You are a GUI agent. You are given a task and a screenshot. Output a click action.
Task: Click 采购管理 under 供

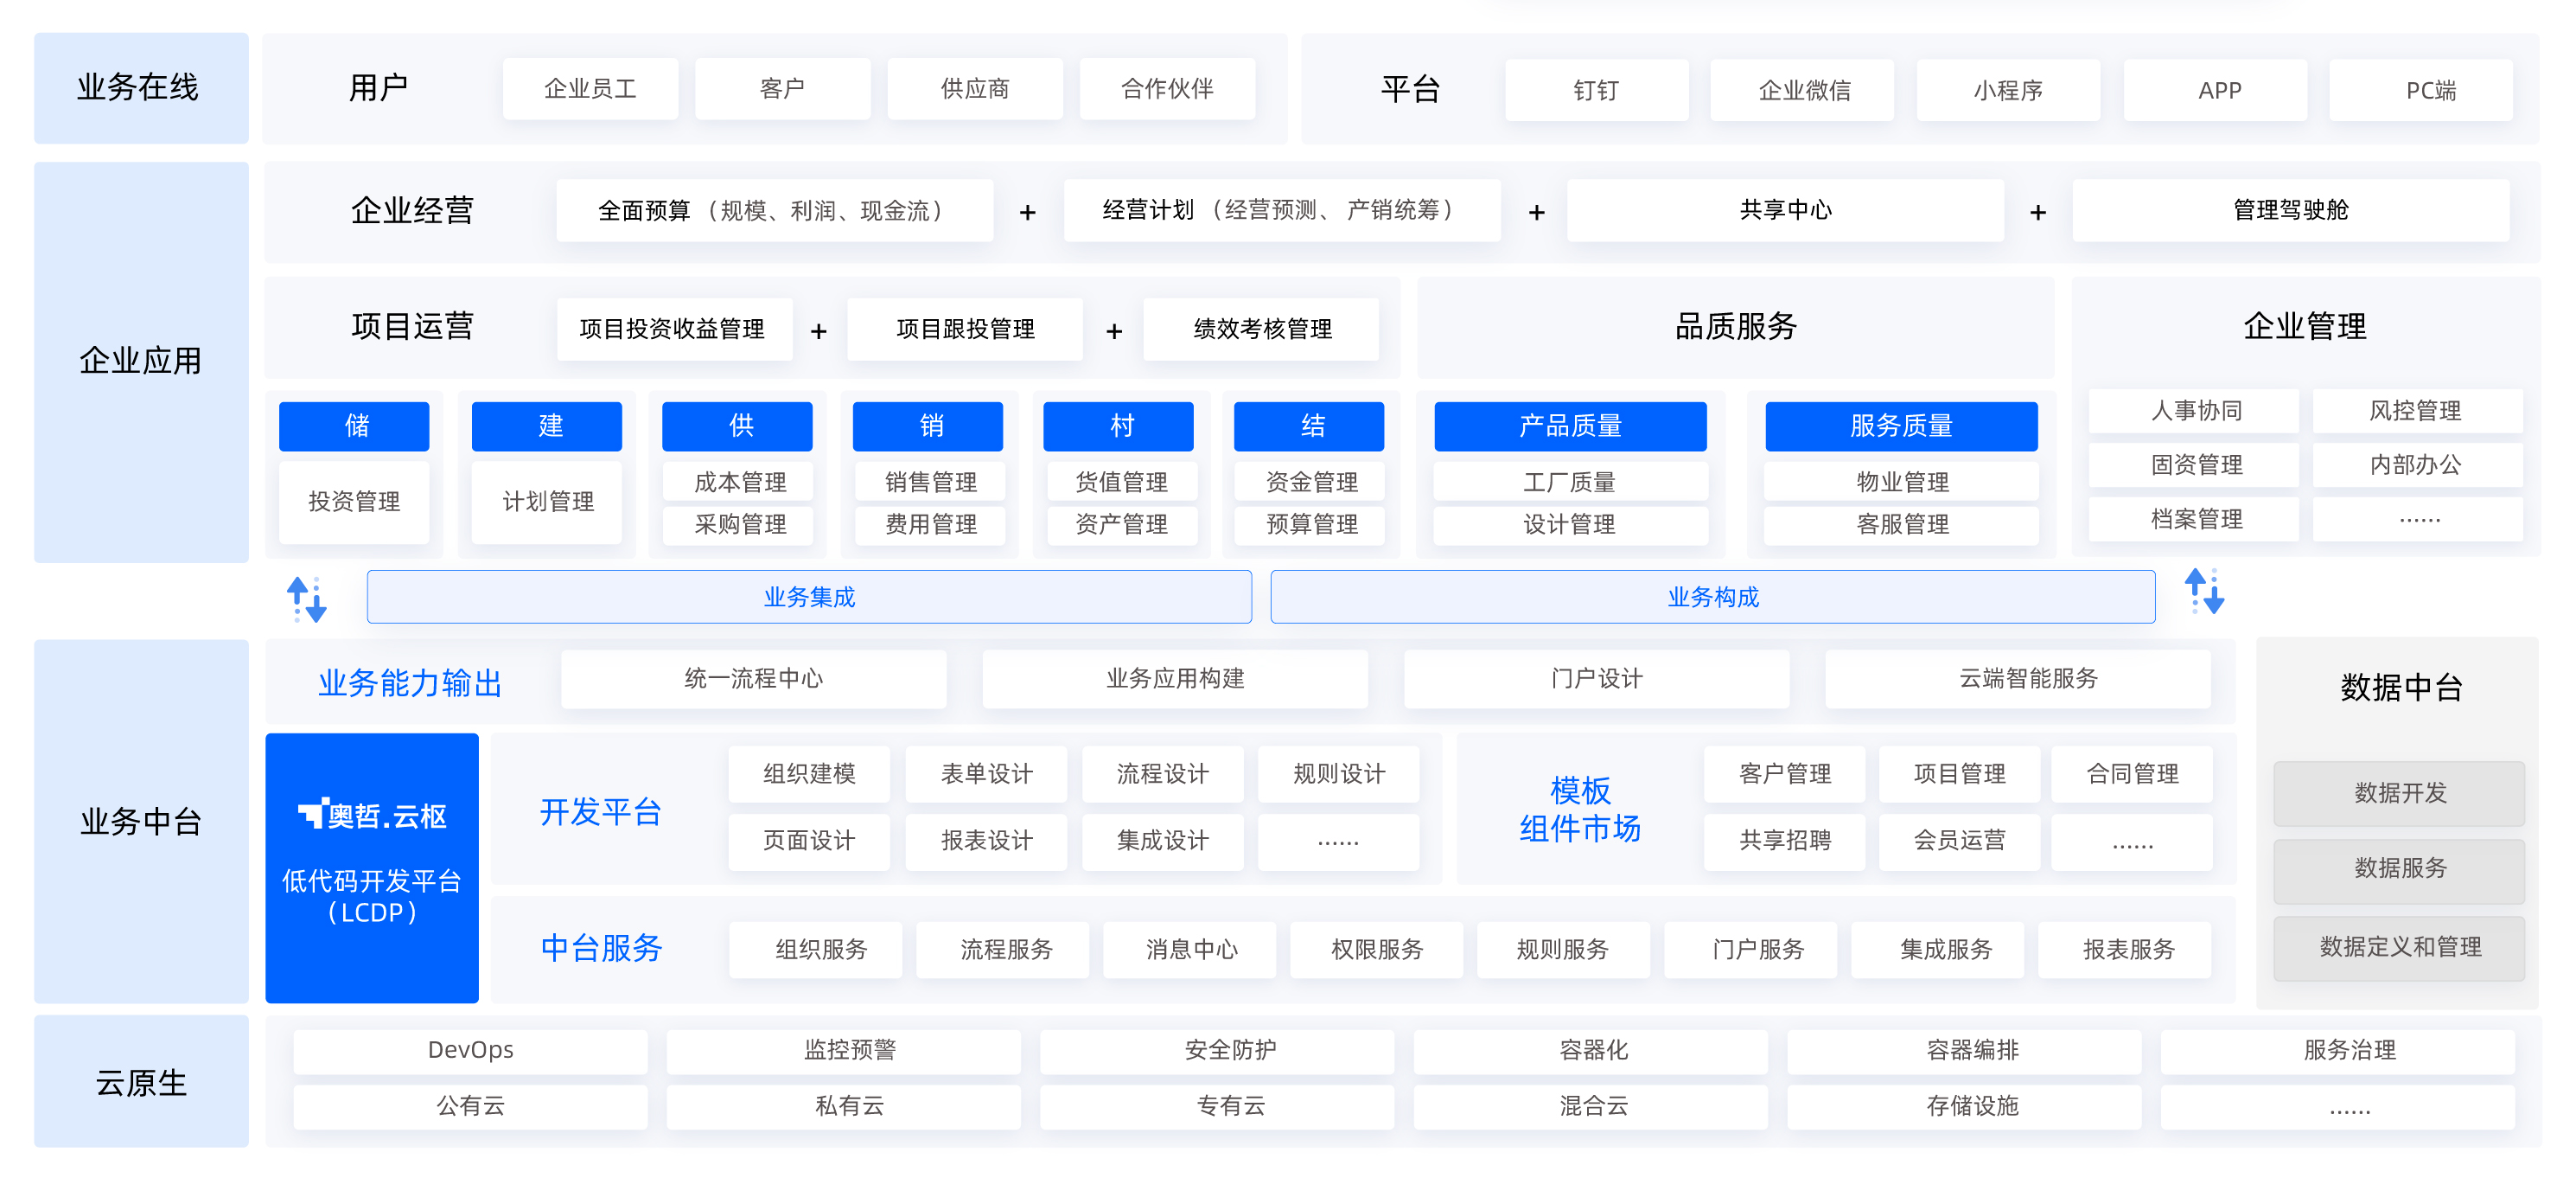click(740, 524)
